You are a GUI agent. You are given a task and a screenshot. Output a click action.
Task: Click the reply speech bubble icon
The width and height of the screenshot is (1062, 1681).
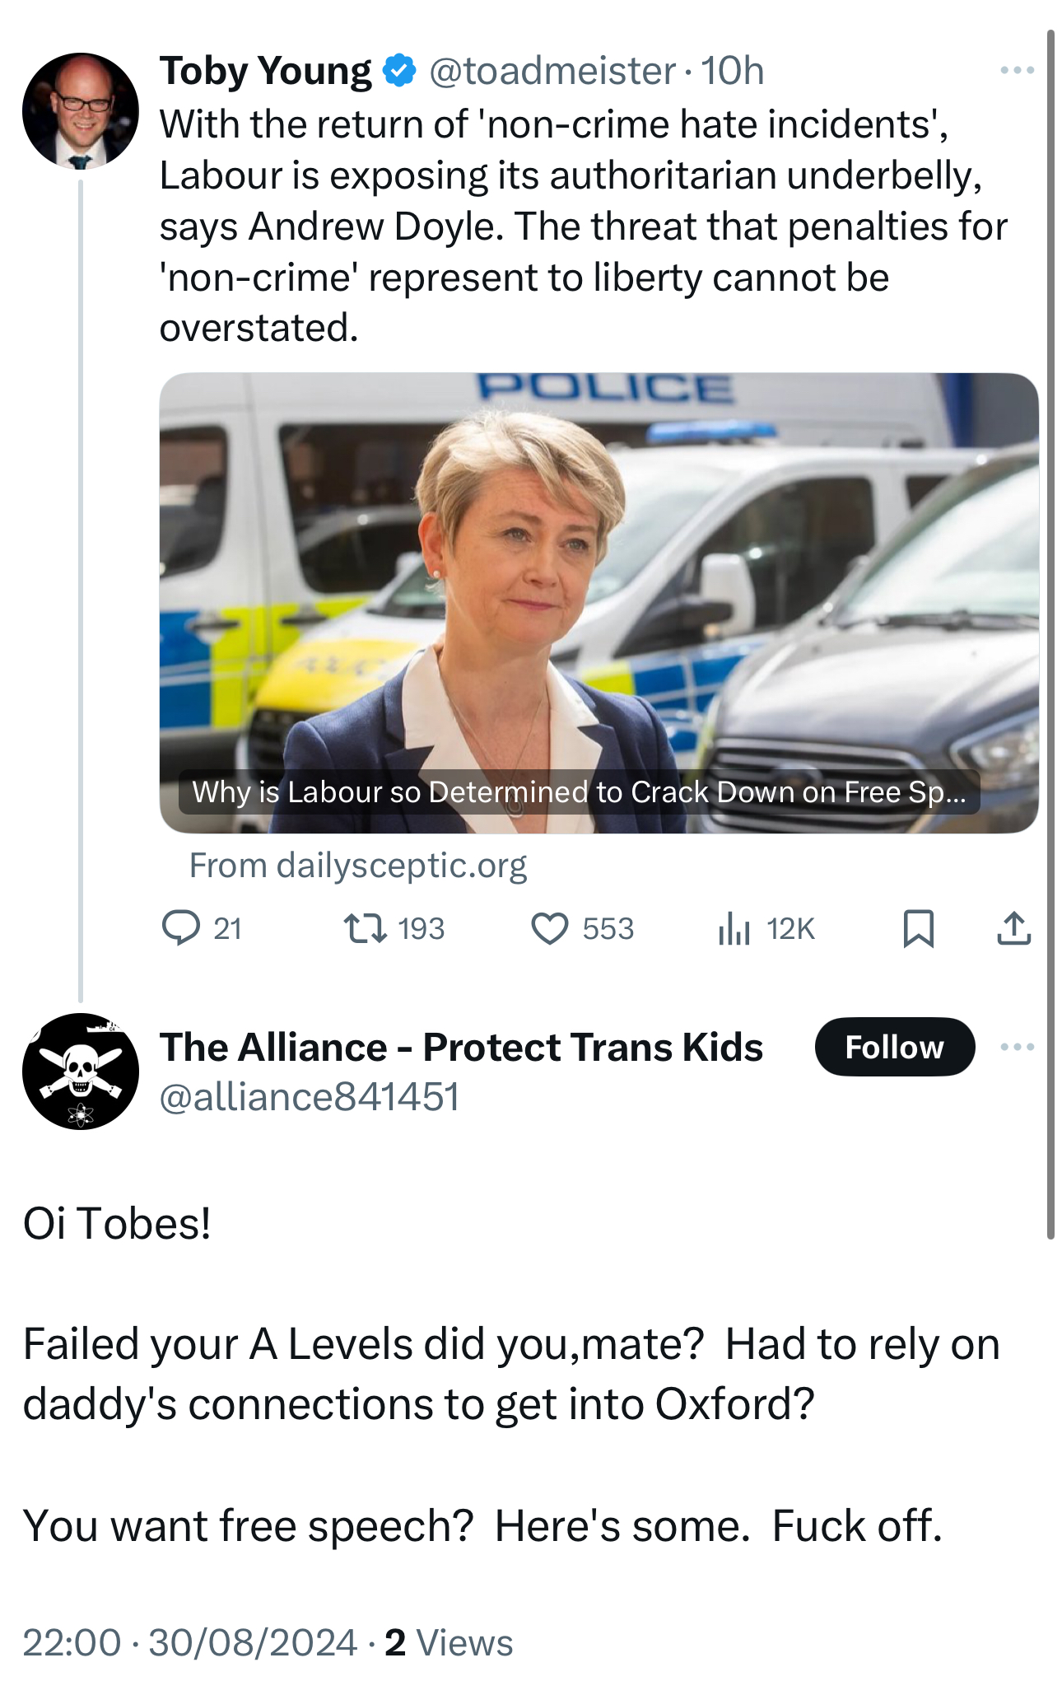pyautogui.click(x=181, y=928)
